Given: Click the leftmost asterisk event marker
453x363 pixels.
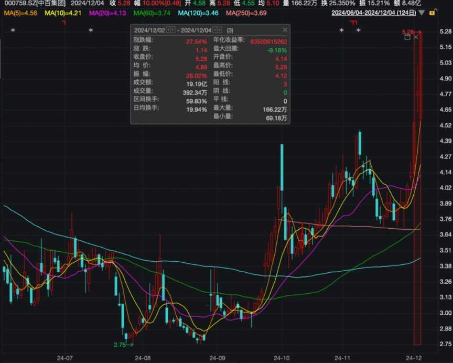Looking at the screenshot, I should click(13, 31).
